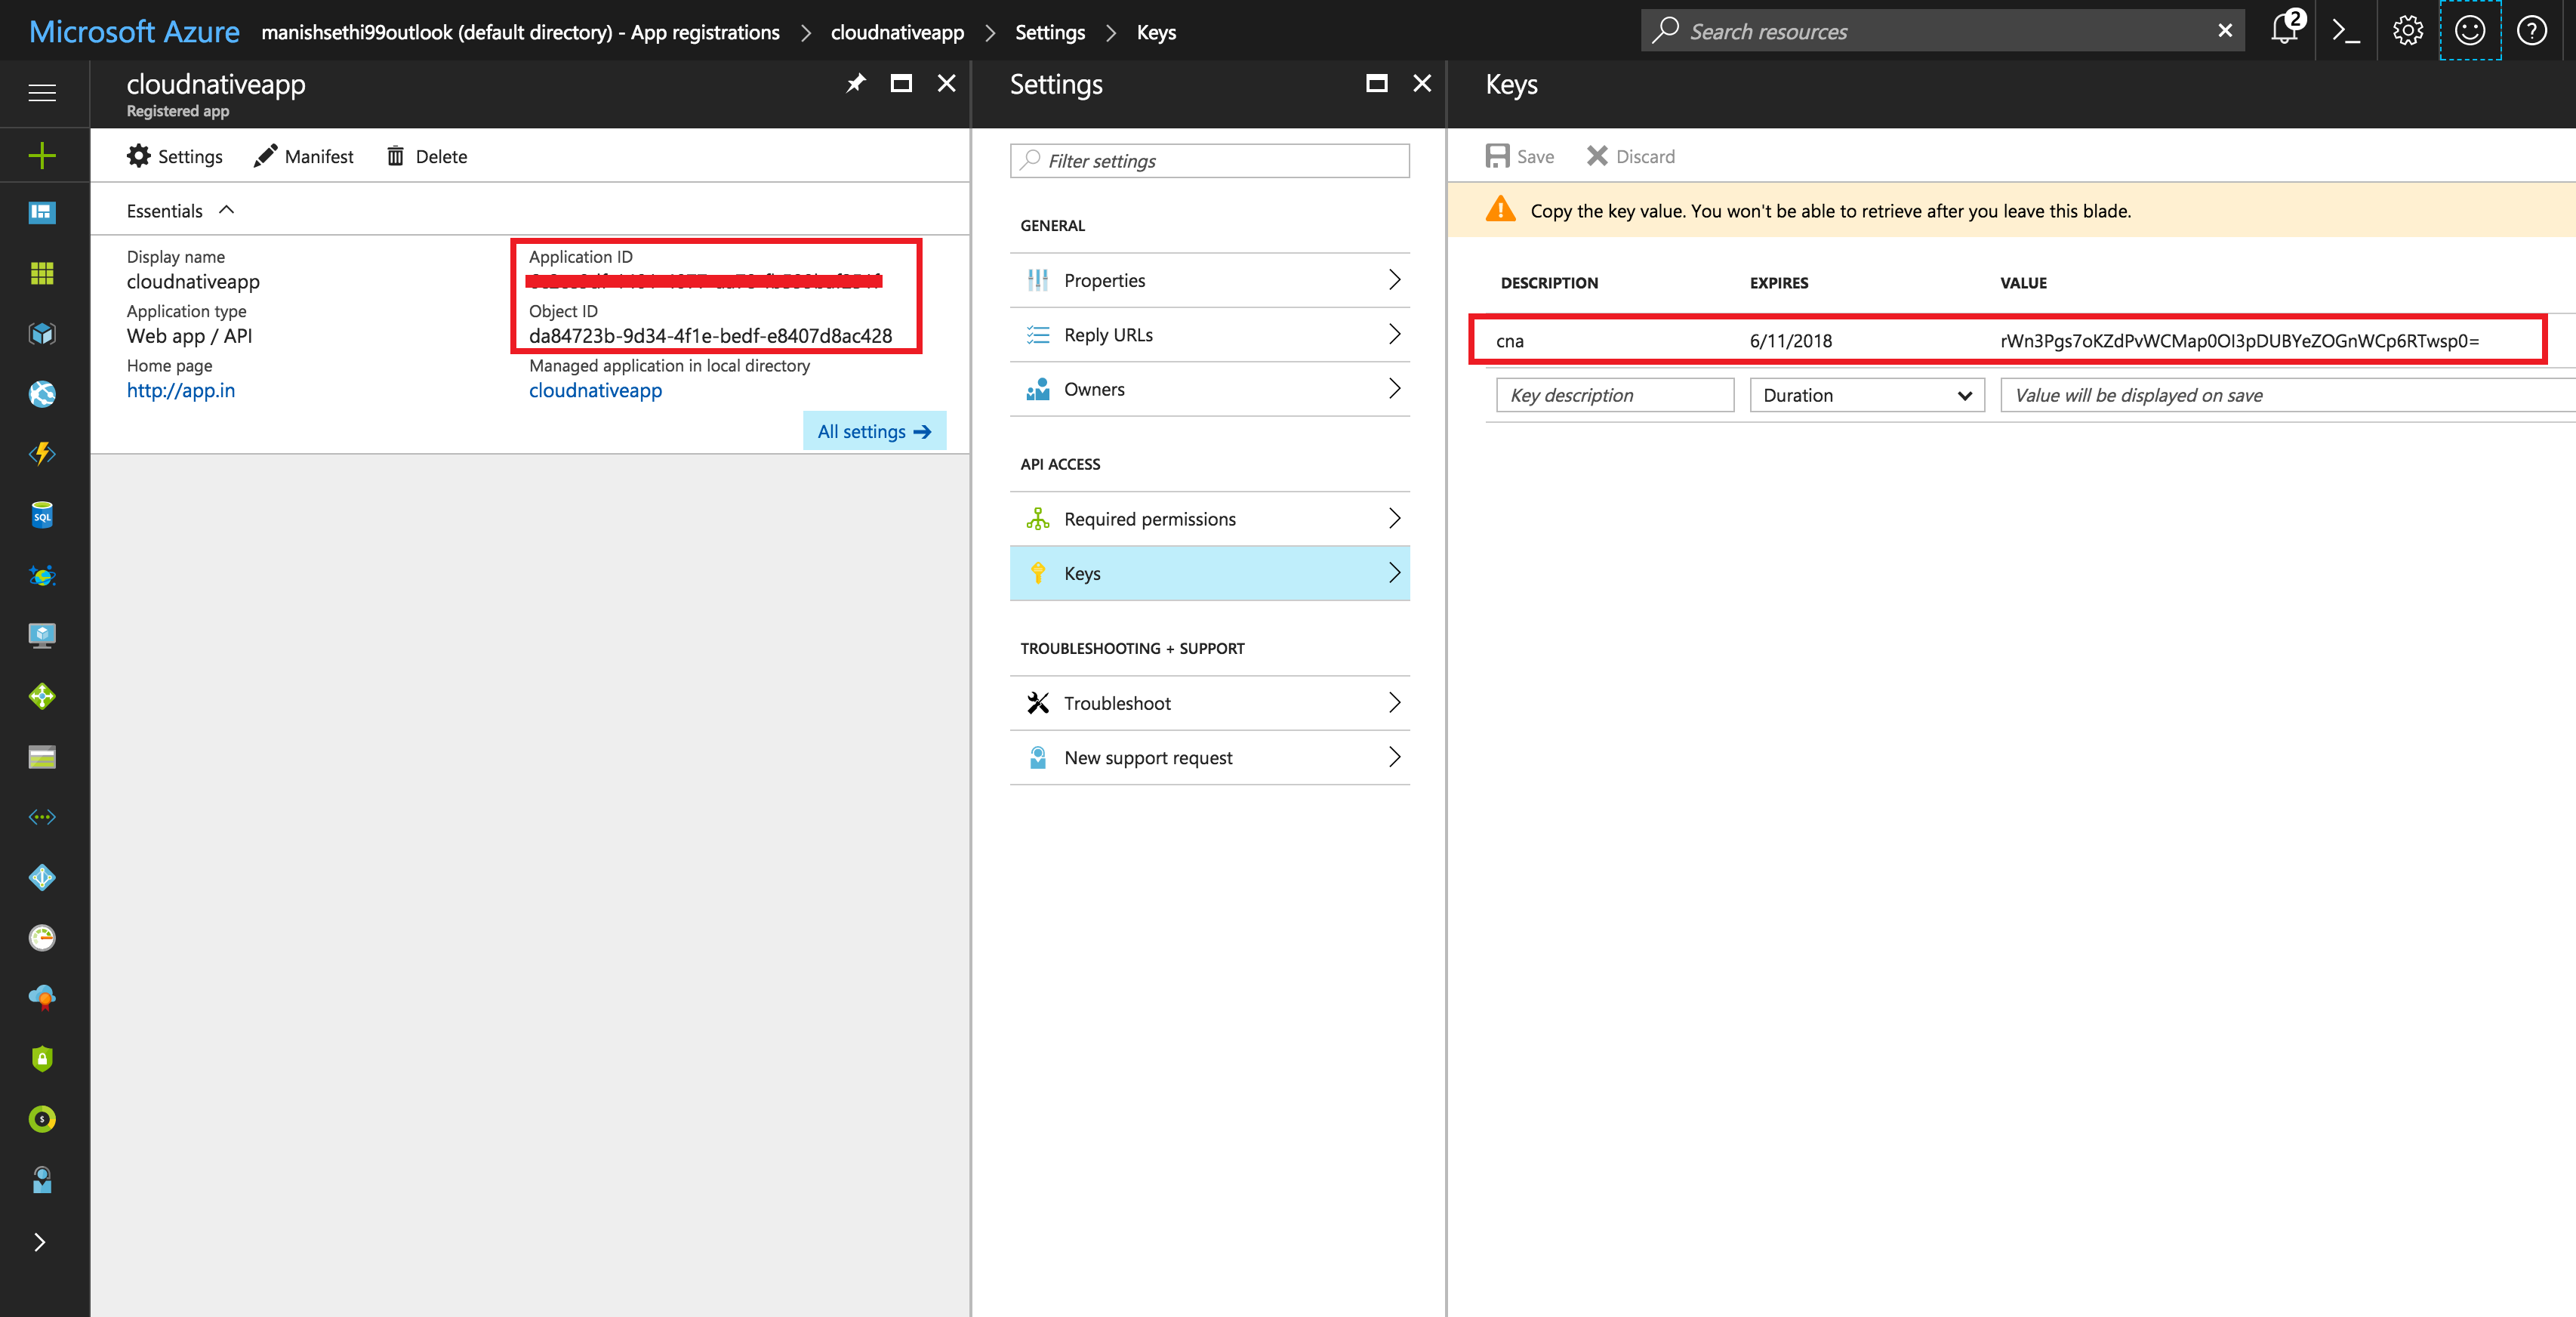Click the All settings button
Screen dimensions: 2576x1317
(x=873, y=431)
